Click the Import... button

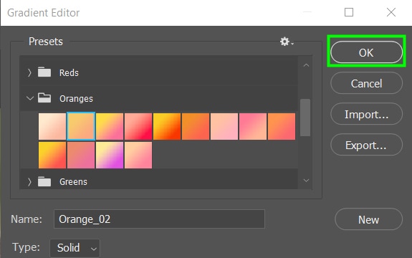(366, 114)
